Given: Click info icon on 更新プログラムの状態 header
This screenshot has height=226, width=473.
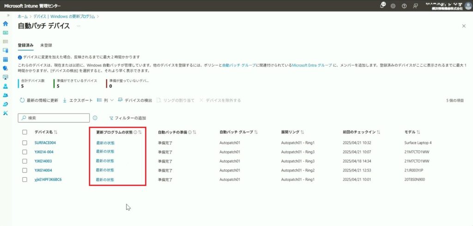Looking at the screenshot, I should coord(135,132).
